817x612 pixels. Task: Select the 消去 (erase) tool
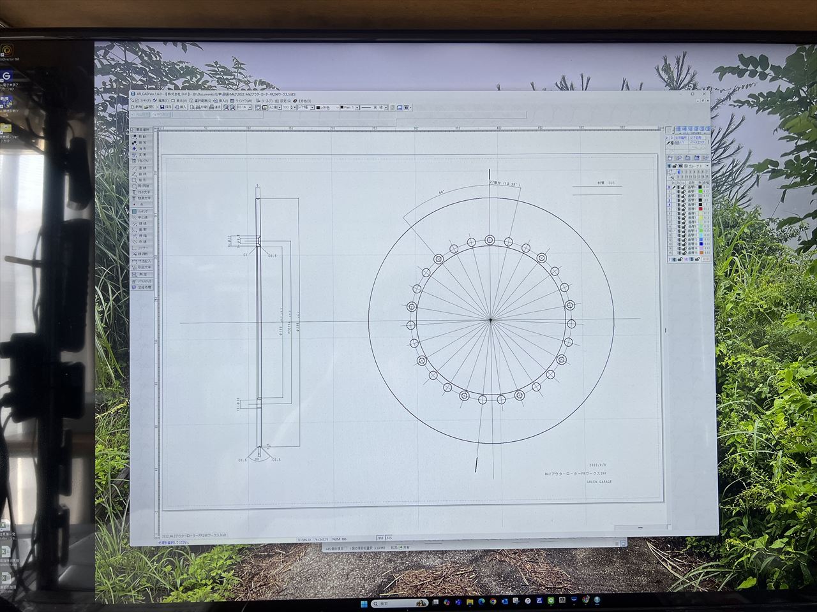(141, 149)
